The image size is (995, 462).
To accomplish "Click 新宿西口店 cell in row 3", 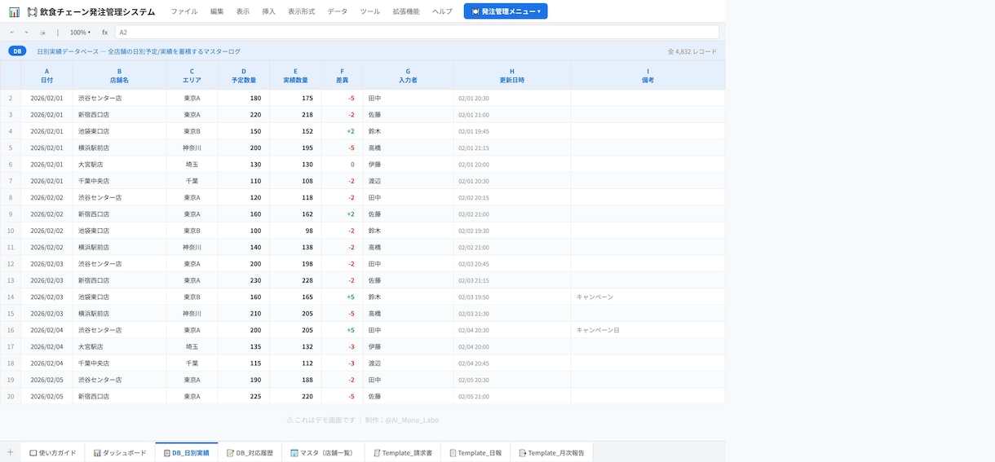I will [x=119, y=115].
